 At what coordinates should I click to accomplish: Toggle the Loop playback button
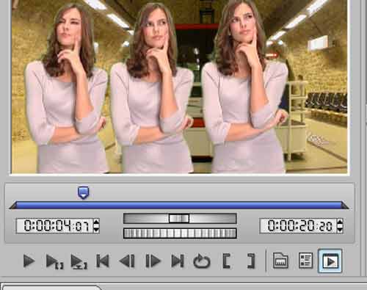[x=202, y=261]
